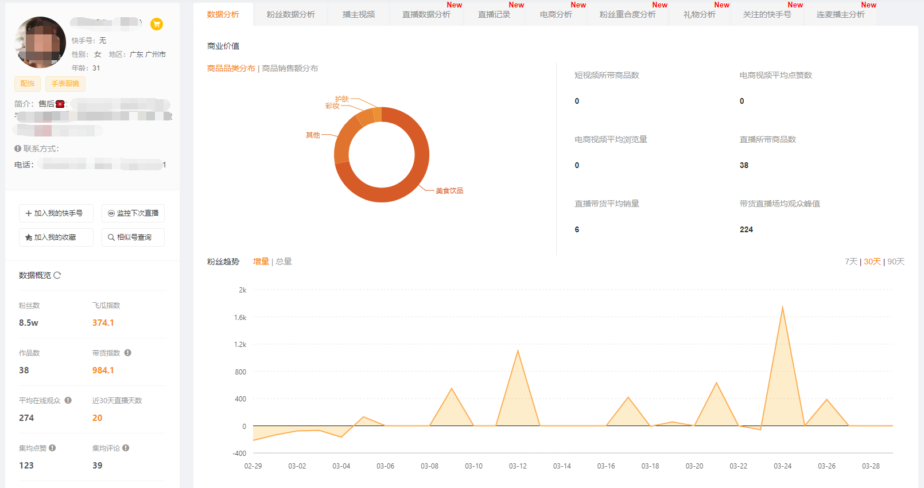Switch to 直播记录 tab

pos(494,14)
